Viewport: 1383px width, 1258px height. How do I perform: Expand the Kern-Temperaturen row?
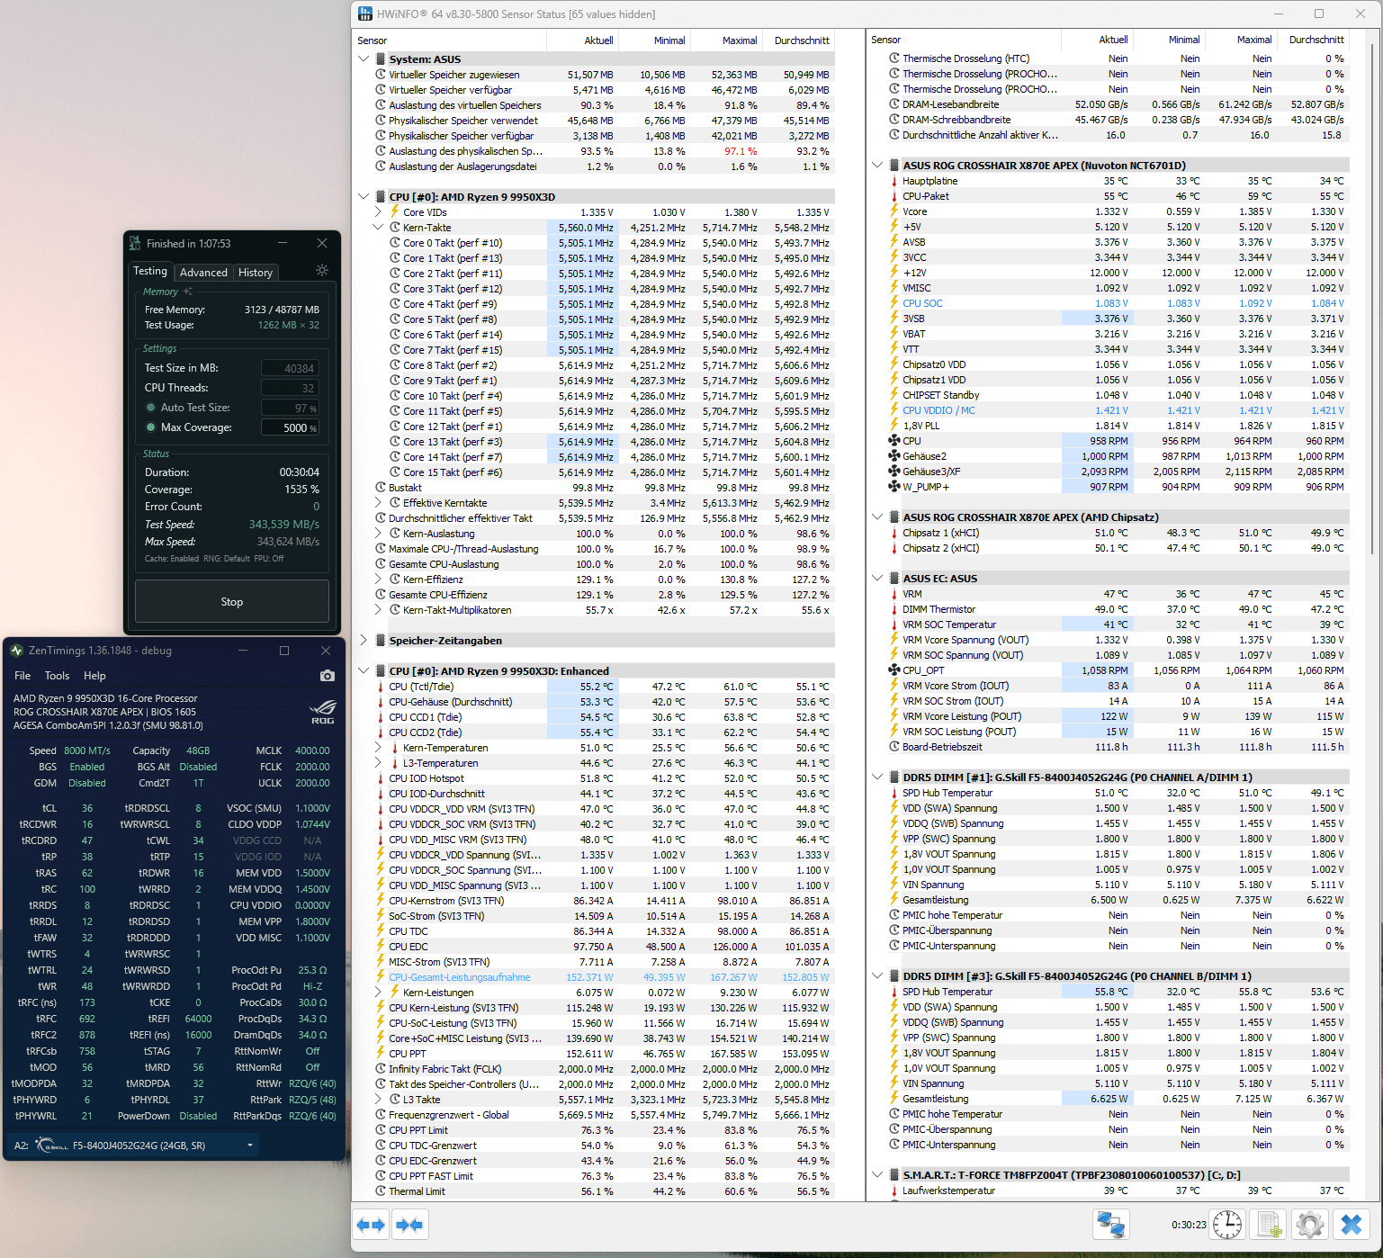(379, 748)
